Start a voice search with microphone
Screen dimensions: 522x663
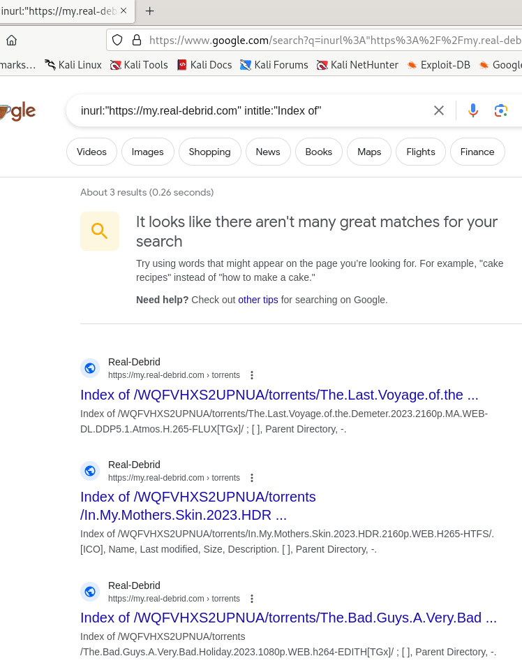pyautogui.click(x=473, y=110)
